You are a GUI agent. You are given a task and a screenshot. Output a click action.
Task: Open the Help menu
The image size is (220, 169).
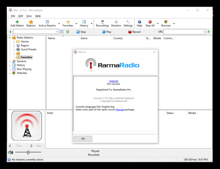coord(38,16)
